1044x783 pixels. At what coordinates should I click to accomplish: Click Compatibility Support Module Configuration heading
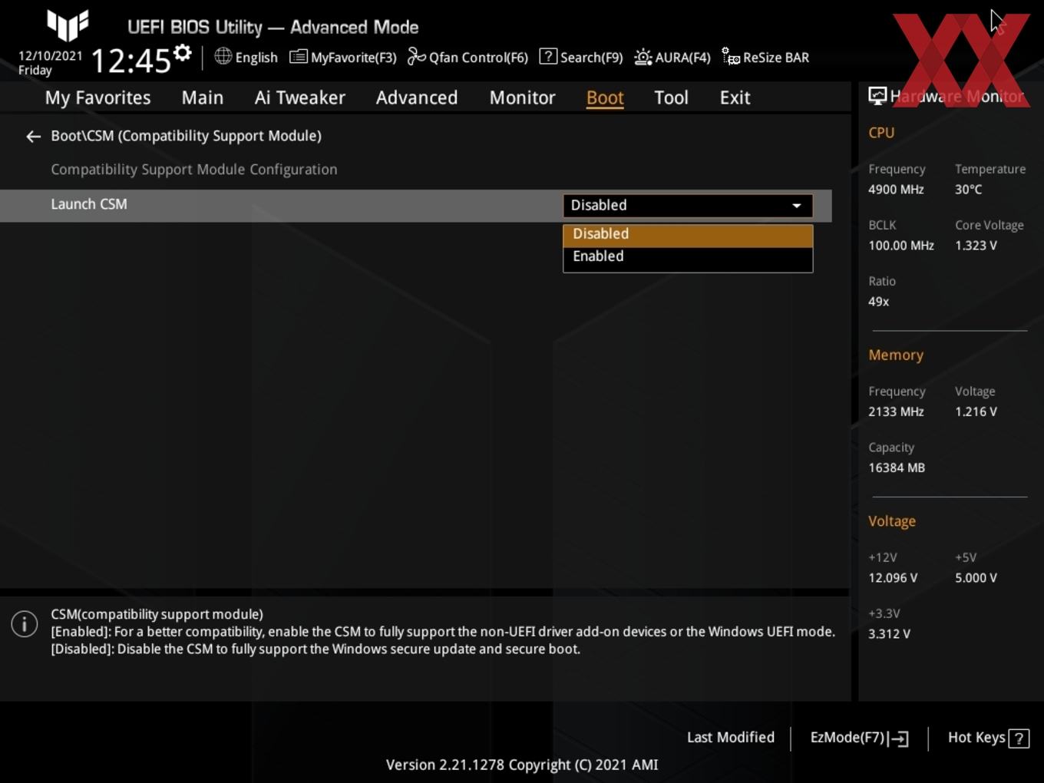click(194, 170)
